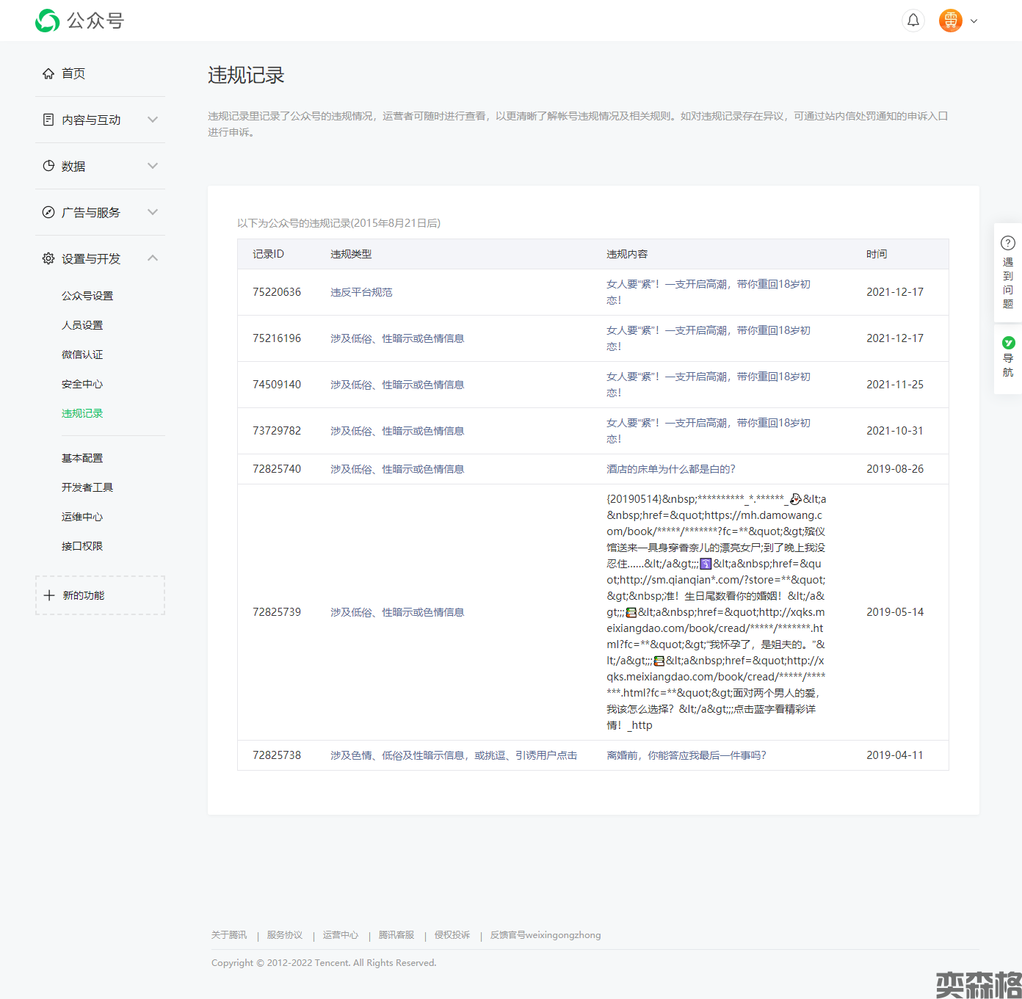Click the notification bell icon
The height and width of the screenshot is (999, 1022).
pos(913,21)
